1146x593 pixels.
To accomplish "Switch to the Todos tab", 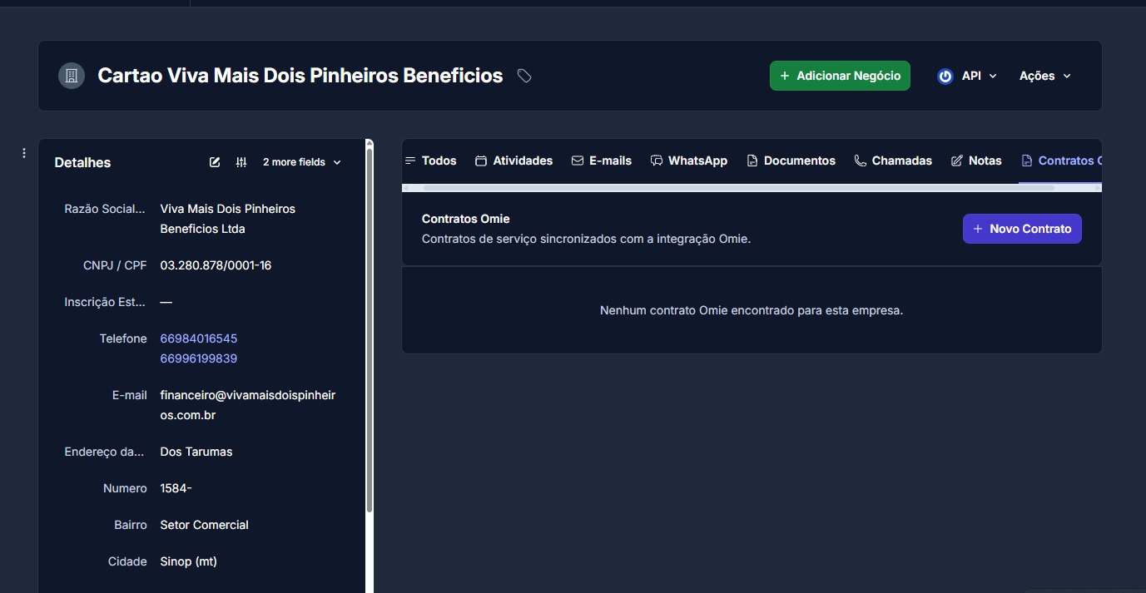I will point(430,161).
